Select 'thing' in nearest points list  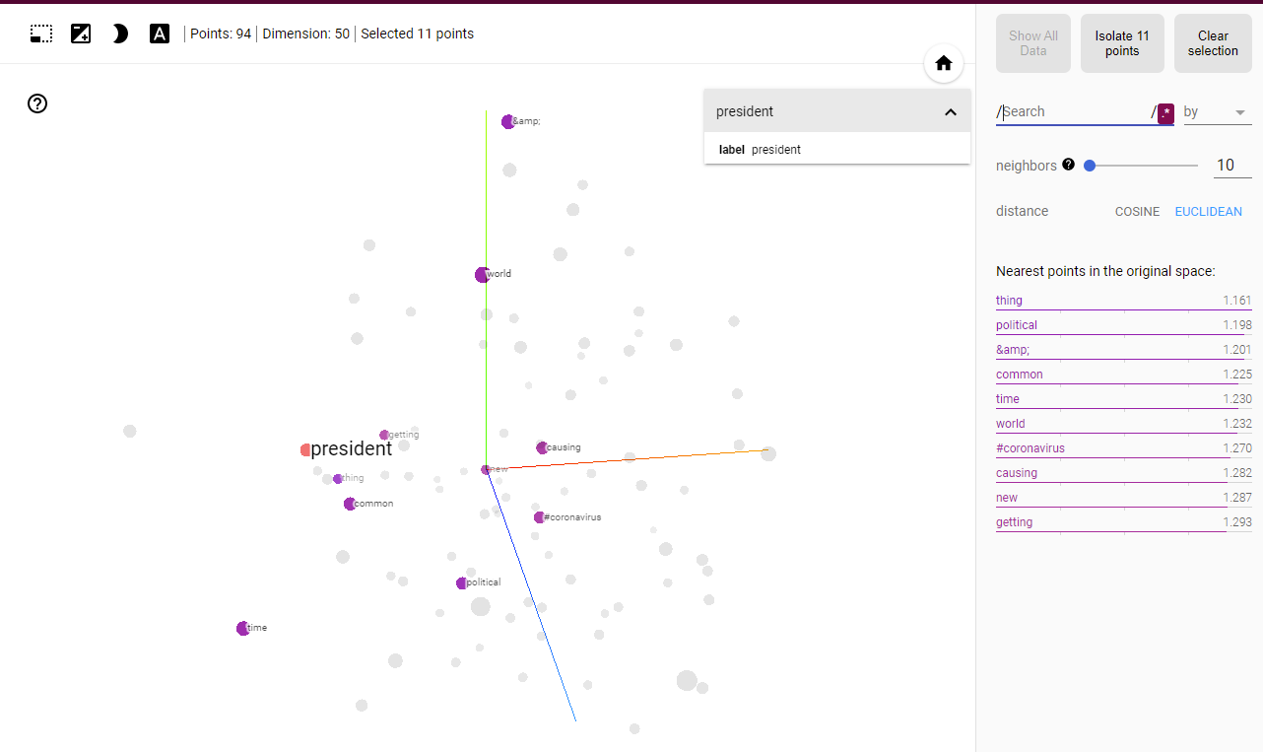1009,301
